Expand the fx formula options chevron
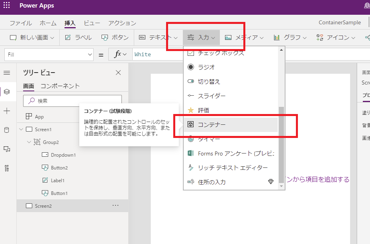 coord(125,55)
